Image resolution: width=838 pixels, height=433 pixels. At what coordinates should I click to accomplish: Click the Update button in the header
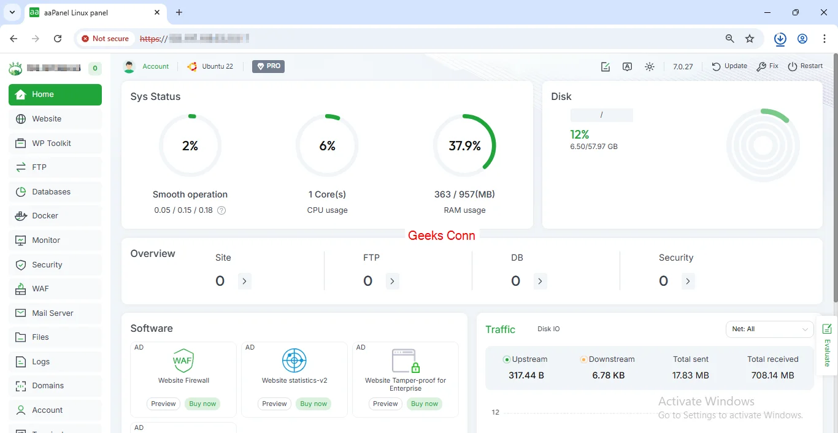[x=729, y=66]
